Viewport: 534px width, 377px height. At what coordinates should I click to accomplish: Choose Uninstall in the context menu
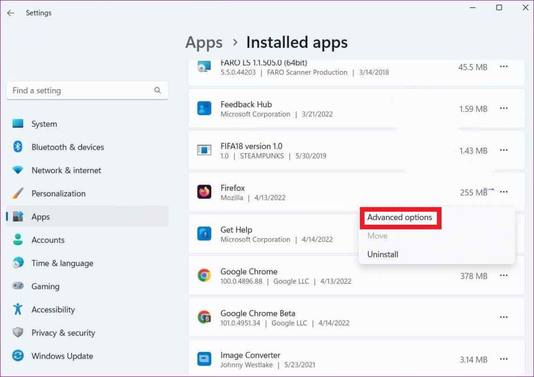point(382,254)
